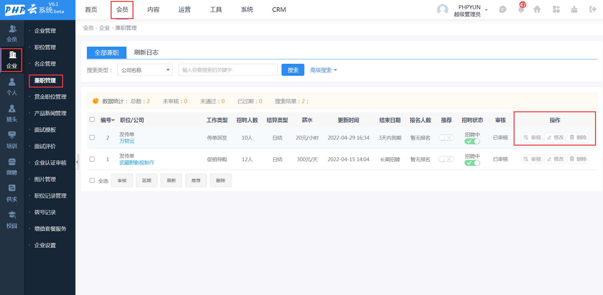The height and width of the screenshot is (295, 603).
Task: Toggle 招聘中 status switch for 万物云 row
Action: click(472, 141)
